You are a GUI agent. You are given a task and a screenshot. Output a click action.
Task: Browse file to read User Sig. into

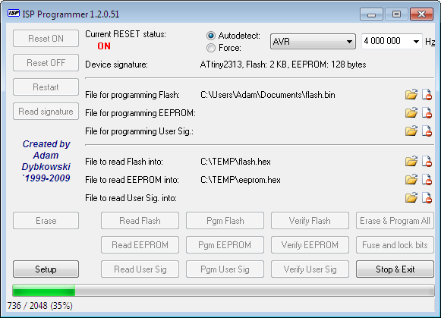pyautogui.click(x=411, y=198)
